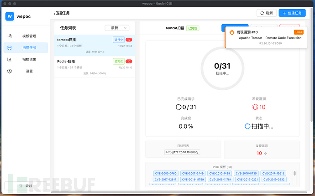Click the horizontal scrollbar at window bottom

(x=179, y=192)
